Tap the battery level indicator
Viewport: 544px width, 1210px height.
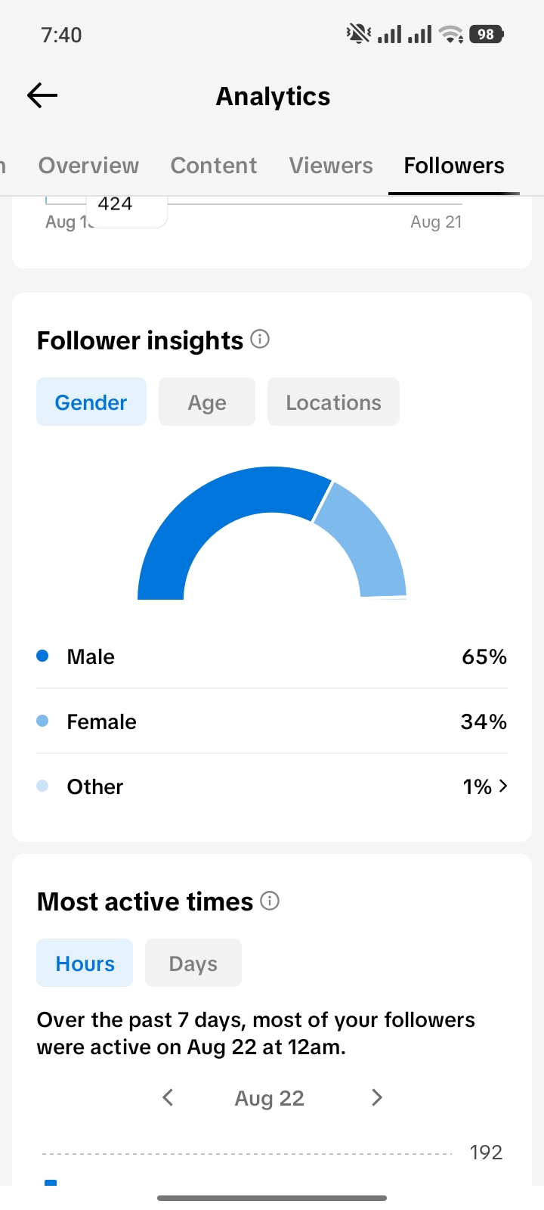(x=487, y=34)
